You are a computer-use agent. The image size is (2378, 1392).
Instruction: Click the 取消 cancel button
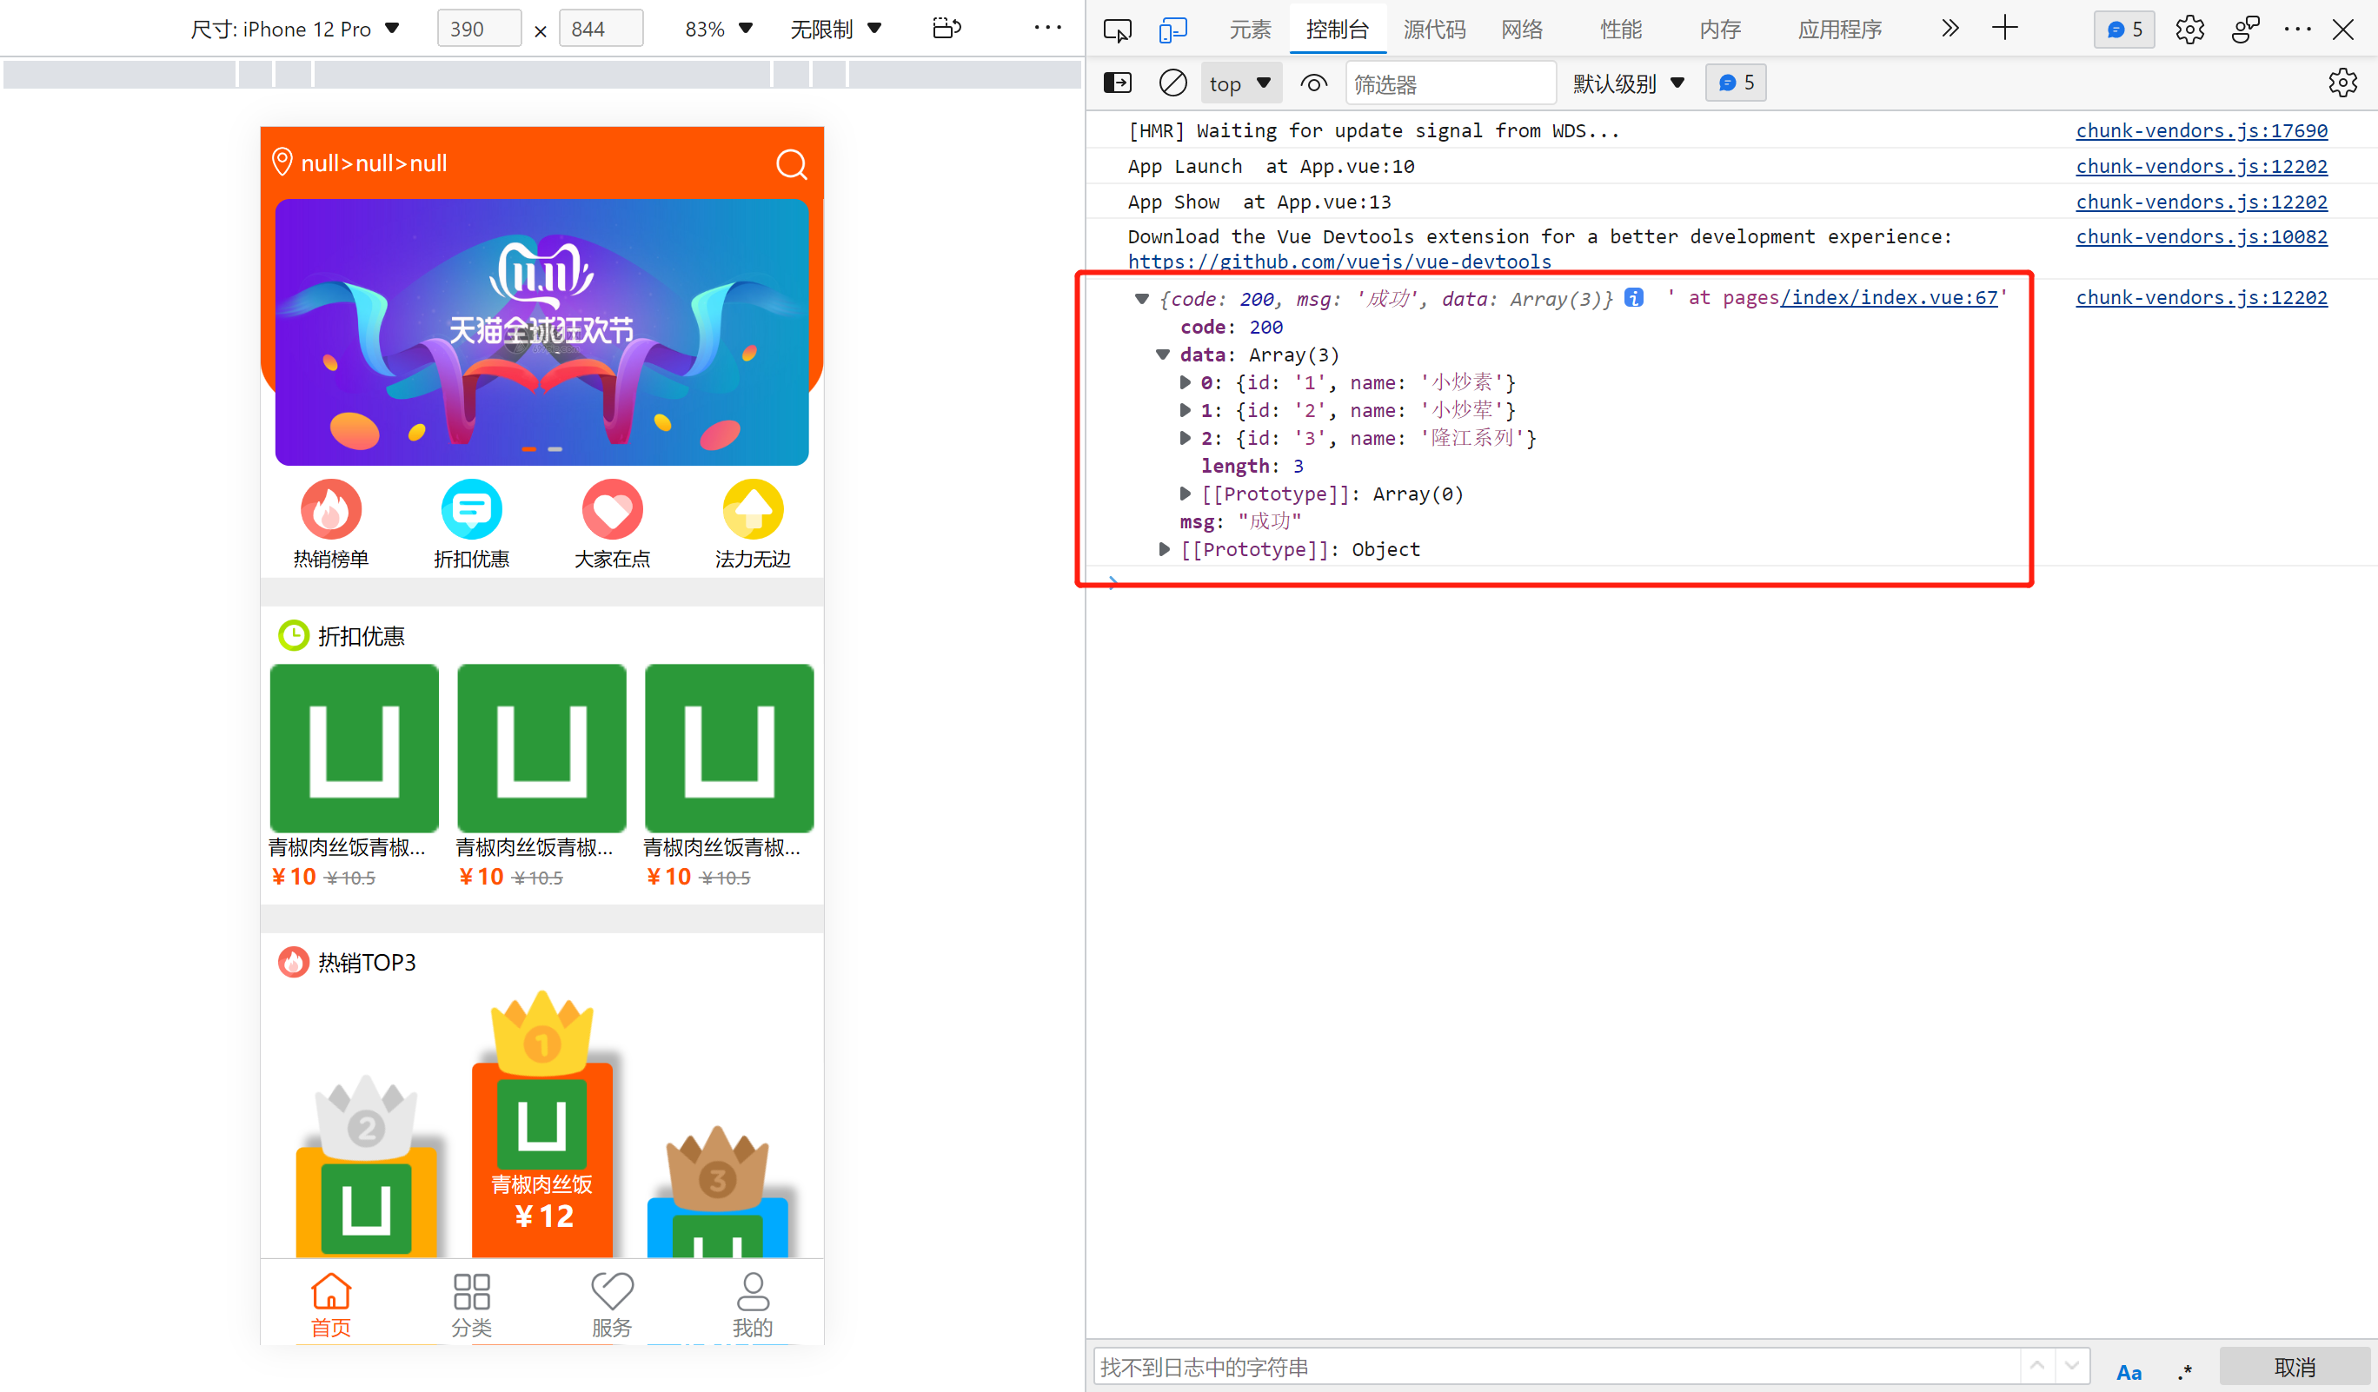[x=2294, y=1368]
